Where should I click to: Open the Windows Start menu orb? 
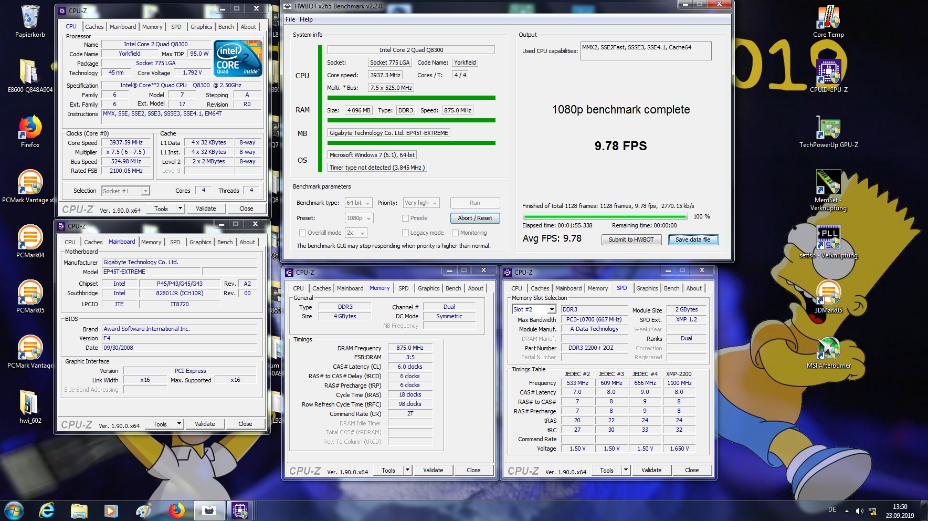pos(14,510)
